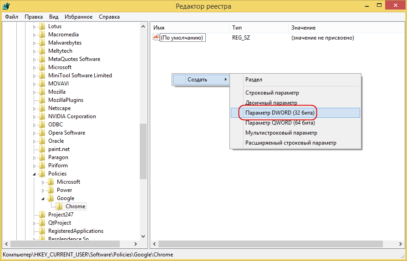Choose Расширяемый строковый параметр
The width and height of the screenshot is (407, 261).
(295, 143)
